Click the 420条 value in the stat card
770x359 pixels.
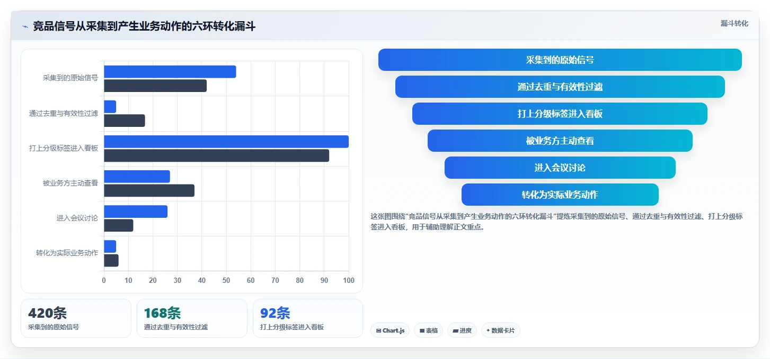point(47,313)
